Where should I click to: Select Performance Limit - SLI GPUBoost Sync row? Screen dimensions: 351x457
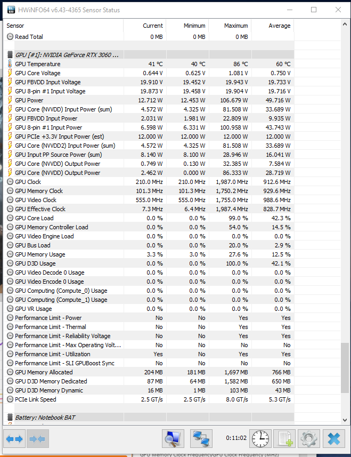coord(149,363)
